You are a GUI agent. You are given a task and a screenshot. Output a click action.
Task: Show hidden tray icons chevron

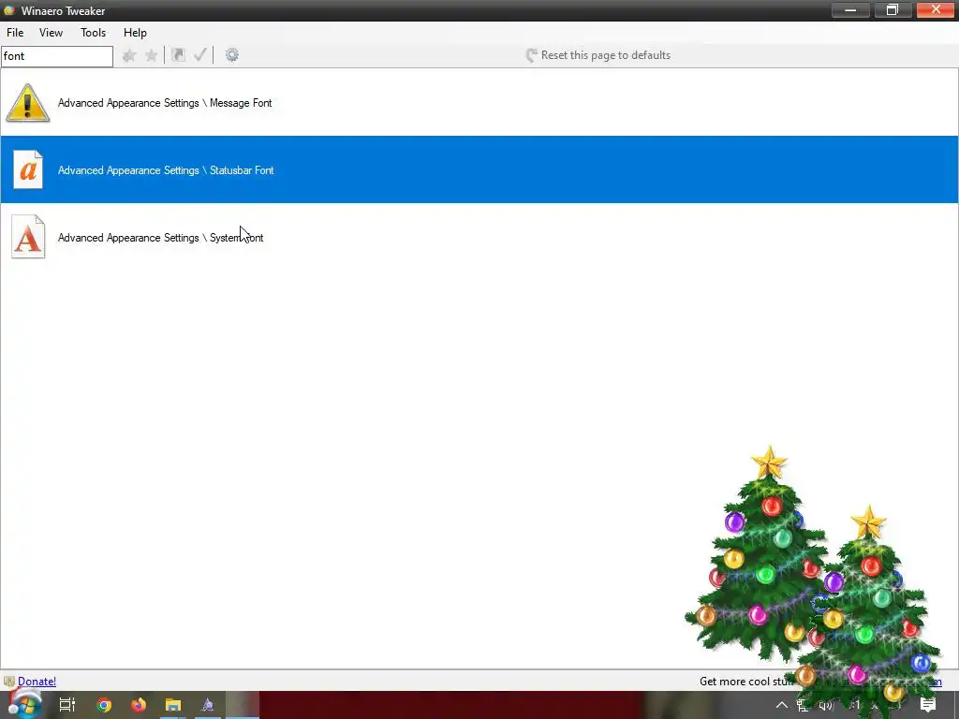782,705
